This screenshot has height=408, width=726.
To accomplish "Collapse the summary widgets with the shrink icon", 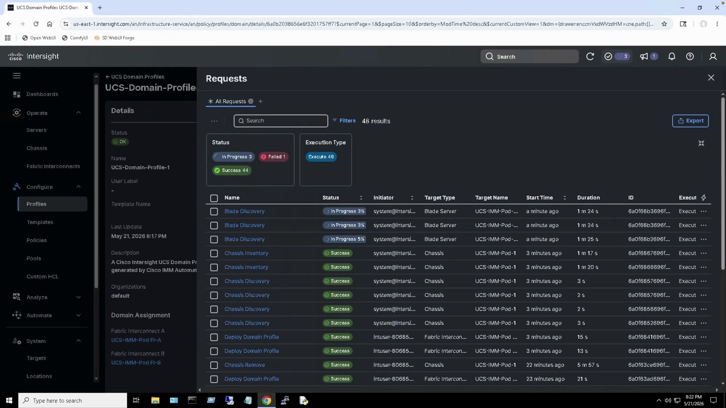I will point(701,143).
